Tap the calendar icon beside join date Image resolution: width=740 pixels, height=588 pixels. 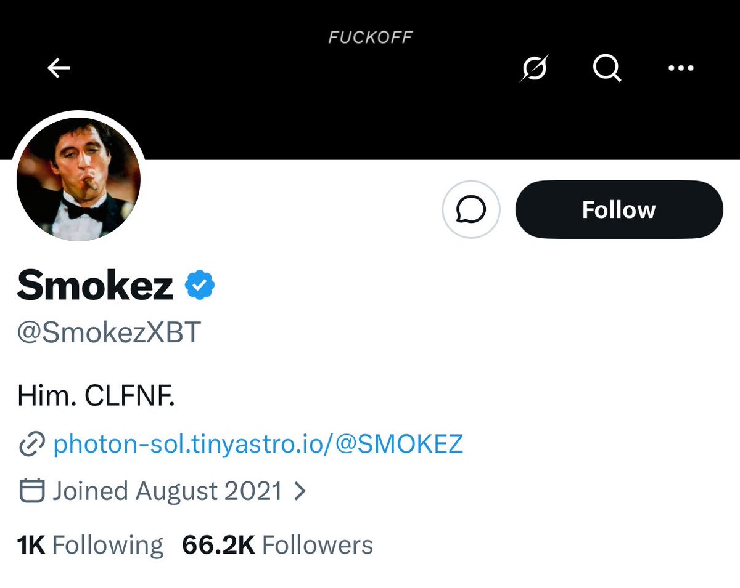point(31,491)
